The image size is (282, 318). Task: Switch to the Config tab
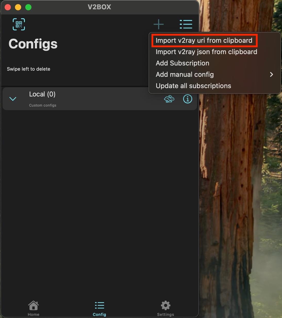pyautogui.click(x=99, y=308)
